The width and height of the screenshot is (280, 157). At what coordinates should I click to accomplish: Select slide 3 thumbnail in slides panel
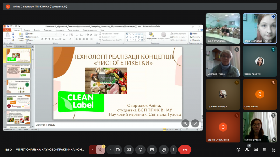[18, 86]
